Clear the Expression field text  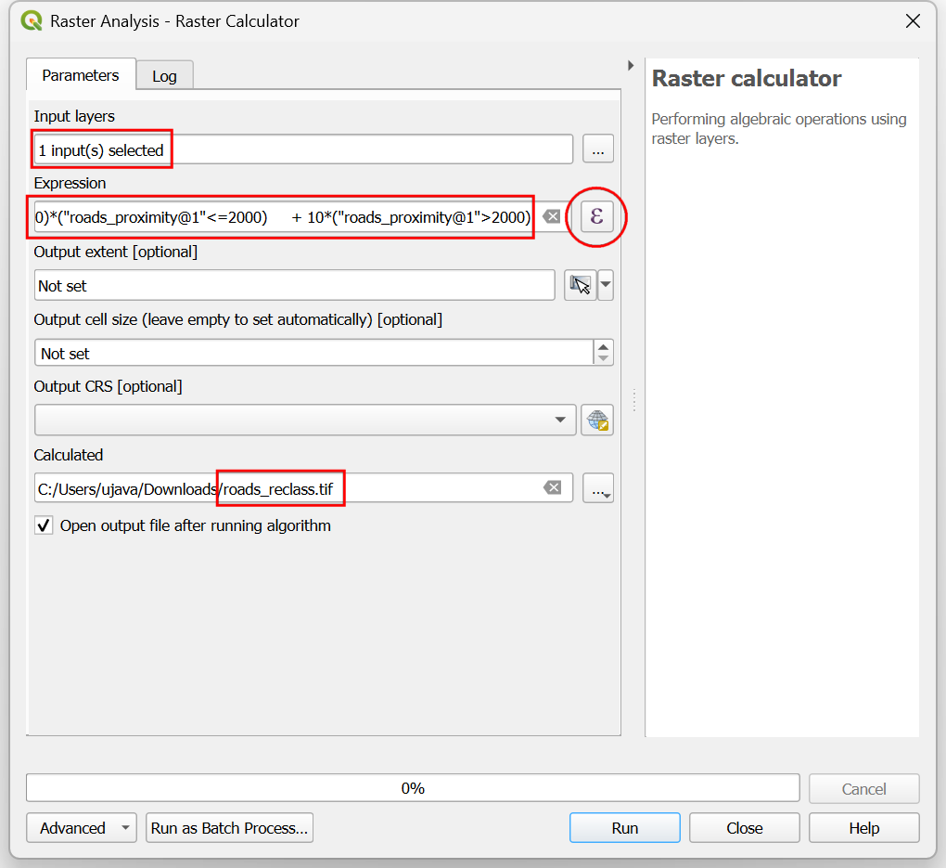click(551, 217)
